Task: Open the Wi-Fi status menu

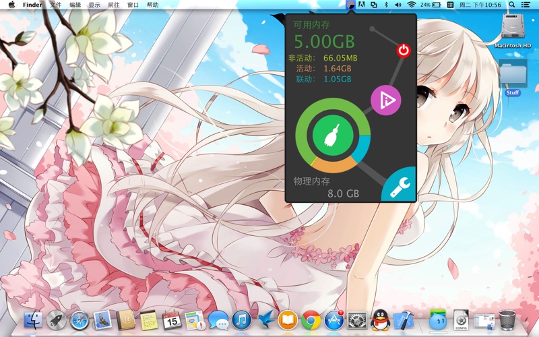Action: 411,5
